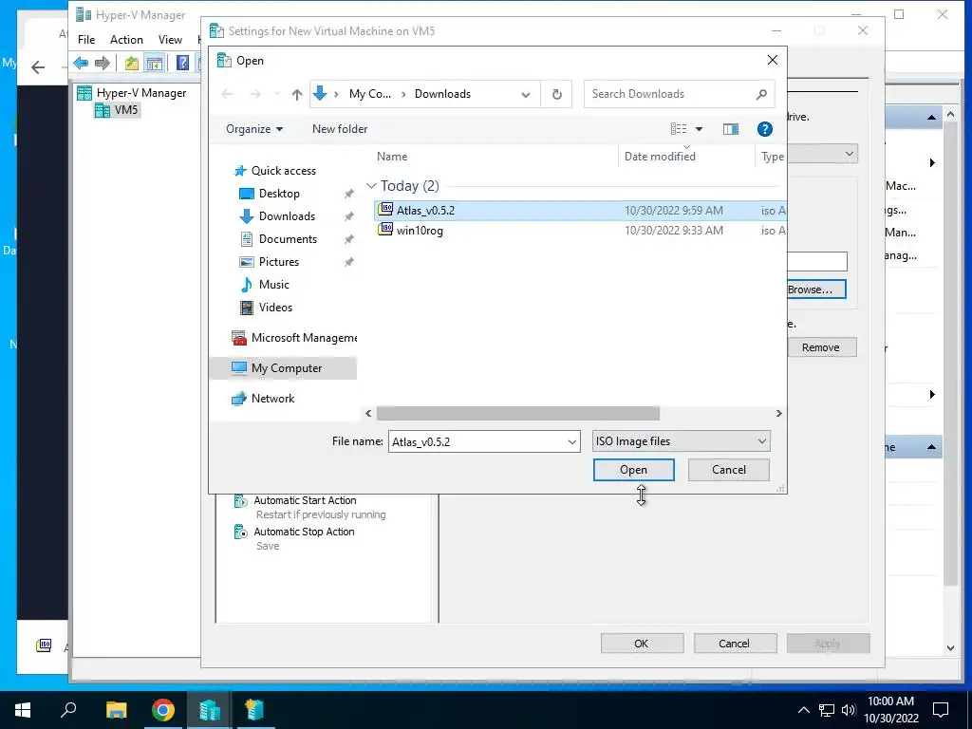
Task: Refresh the Downloads folder listing
Action: coord(556,94)
